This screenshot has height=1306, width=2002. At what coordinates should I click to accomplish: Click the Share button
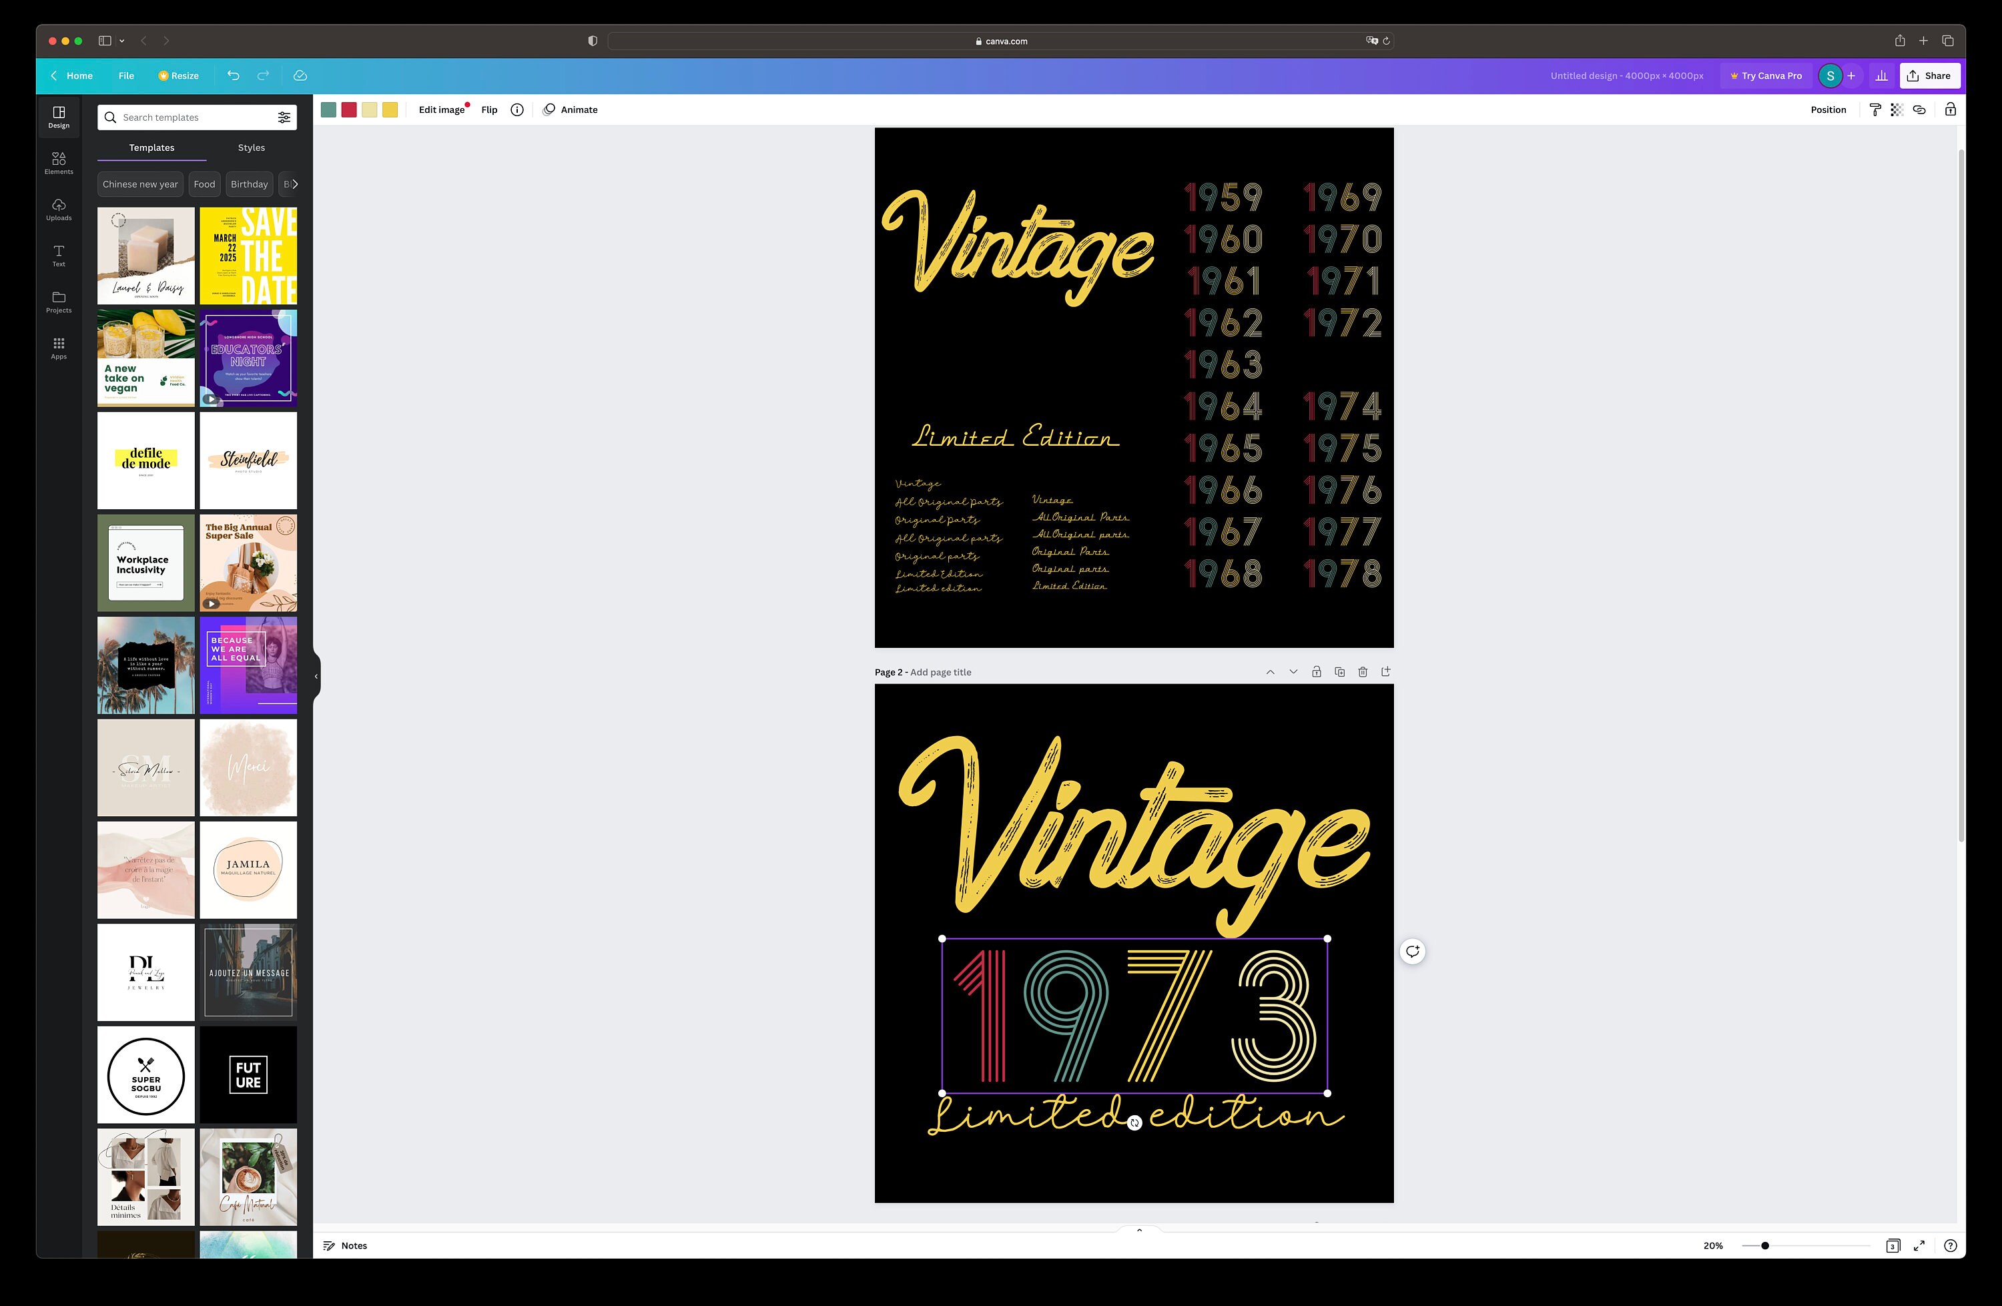[1930, 75]
